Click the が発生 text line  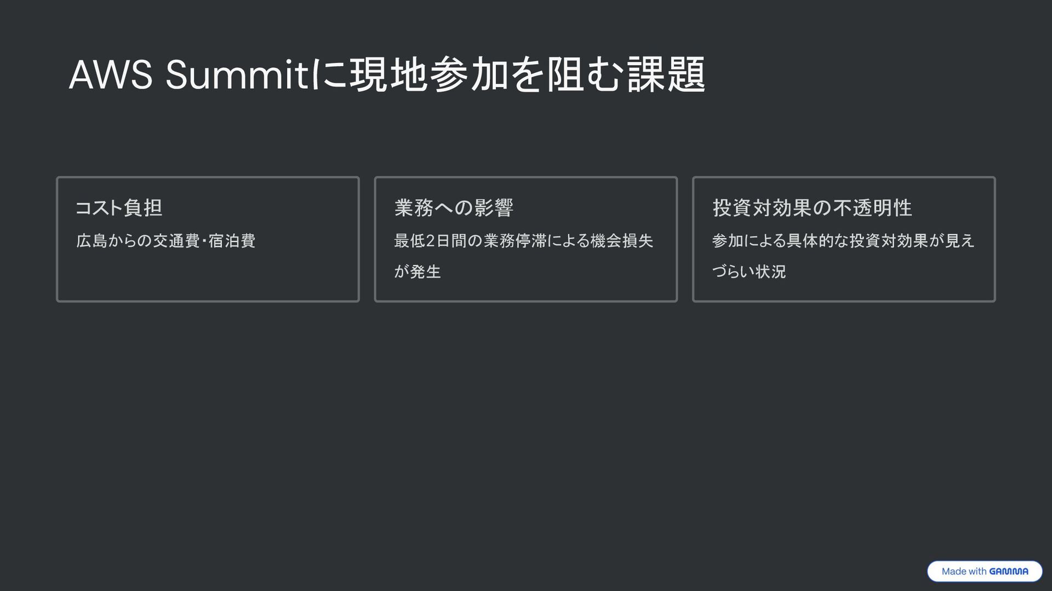pos(418,271)
